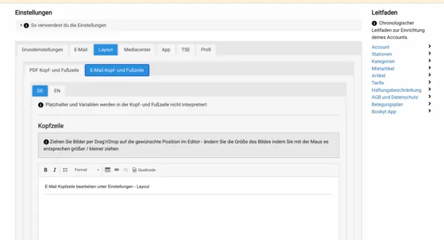Viewport: 444px width, 240px height.
Task: Open Quellcode source view
Action: coord(144,170)
